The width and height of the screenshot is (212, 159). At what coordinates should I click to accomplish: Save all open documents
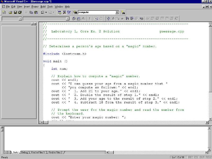(20, 12)
